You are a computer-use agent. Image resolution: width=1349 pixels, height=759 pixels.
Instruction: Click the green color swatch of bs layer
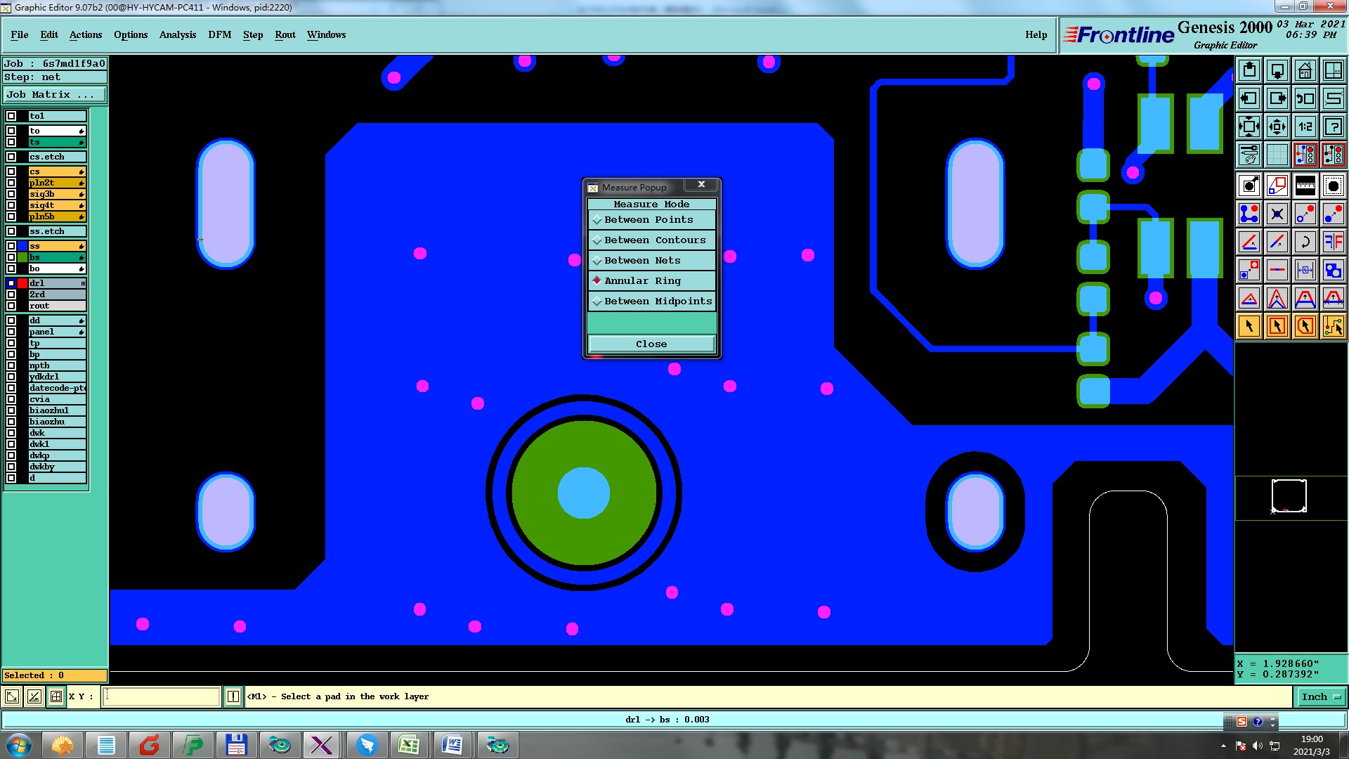pyautogui.click(x=22, y=257)
